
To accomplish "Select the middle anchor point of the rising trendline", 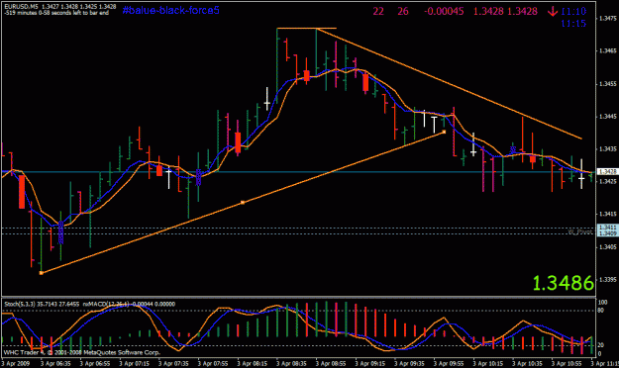I will click(x=243, y=203).
